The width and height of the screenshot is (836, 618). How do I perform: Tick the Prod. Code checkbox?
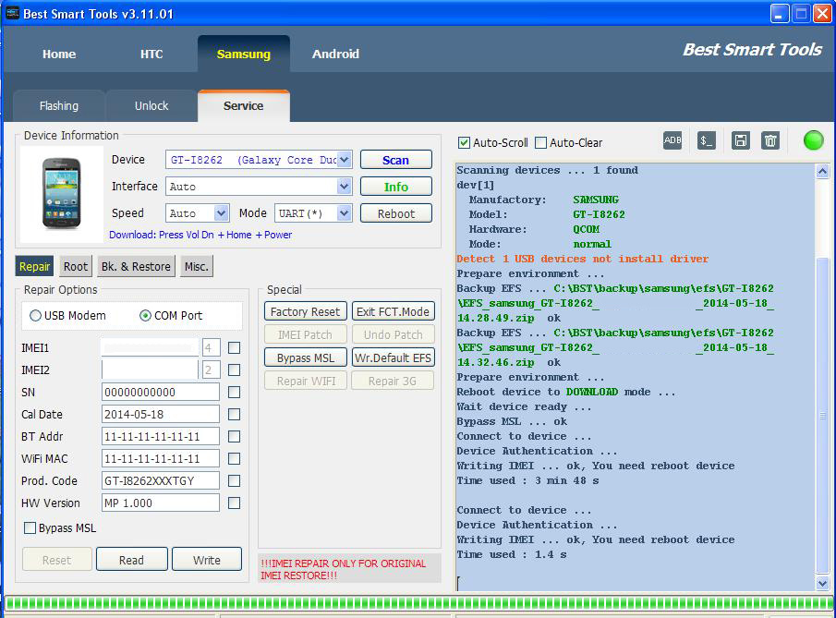click(234, 481)
